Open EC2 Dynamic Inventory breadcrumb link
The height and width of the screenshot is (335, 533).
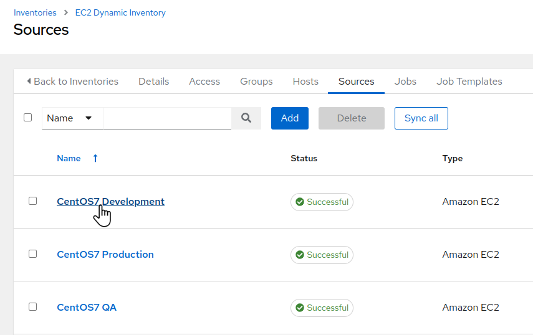coord(120,12)
